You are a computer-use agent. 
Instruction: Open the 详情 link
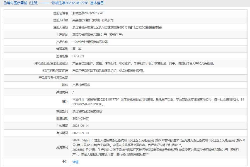click(76, 162)
